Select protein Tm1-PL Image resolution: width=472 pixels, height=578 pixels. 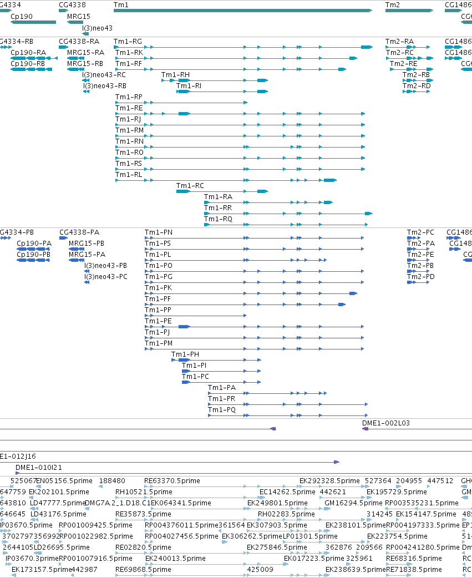click(x=236, y=260)
